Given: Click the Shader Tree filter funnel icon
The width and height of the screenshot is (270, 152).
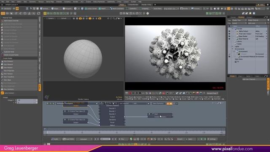Looking at the screenshot, I should tap(268, 20).
